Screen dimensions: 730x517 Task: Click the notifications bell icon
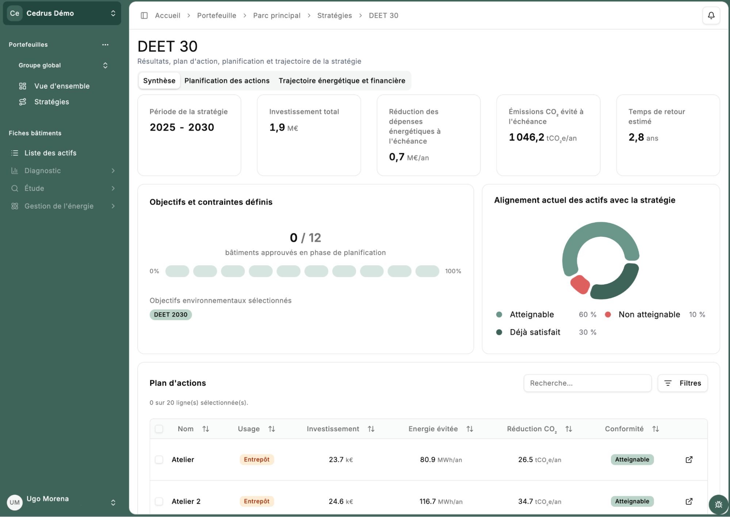[x=711, y=15]
